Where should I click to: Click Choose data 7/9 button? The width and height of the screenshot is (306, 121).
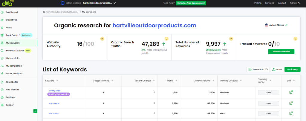click(x=258, y=70)
